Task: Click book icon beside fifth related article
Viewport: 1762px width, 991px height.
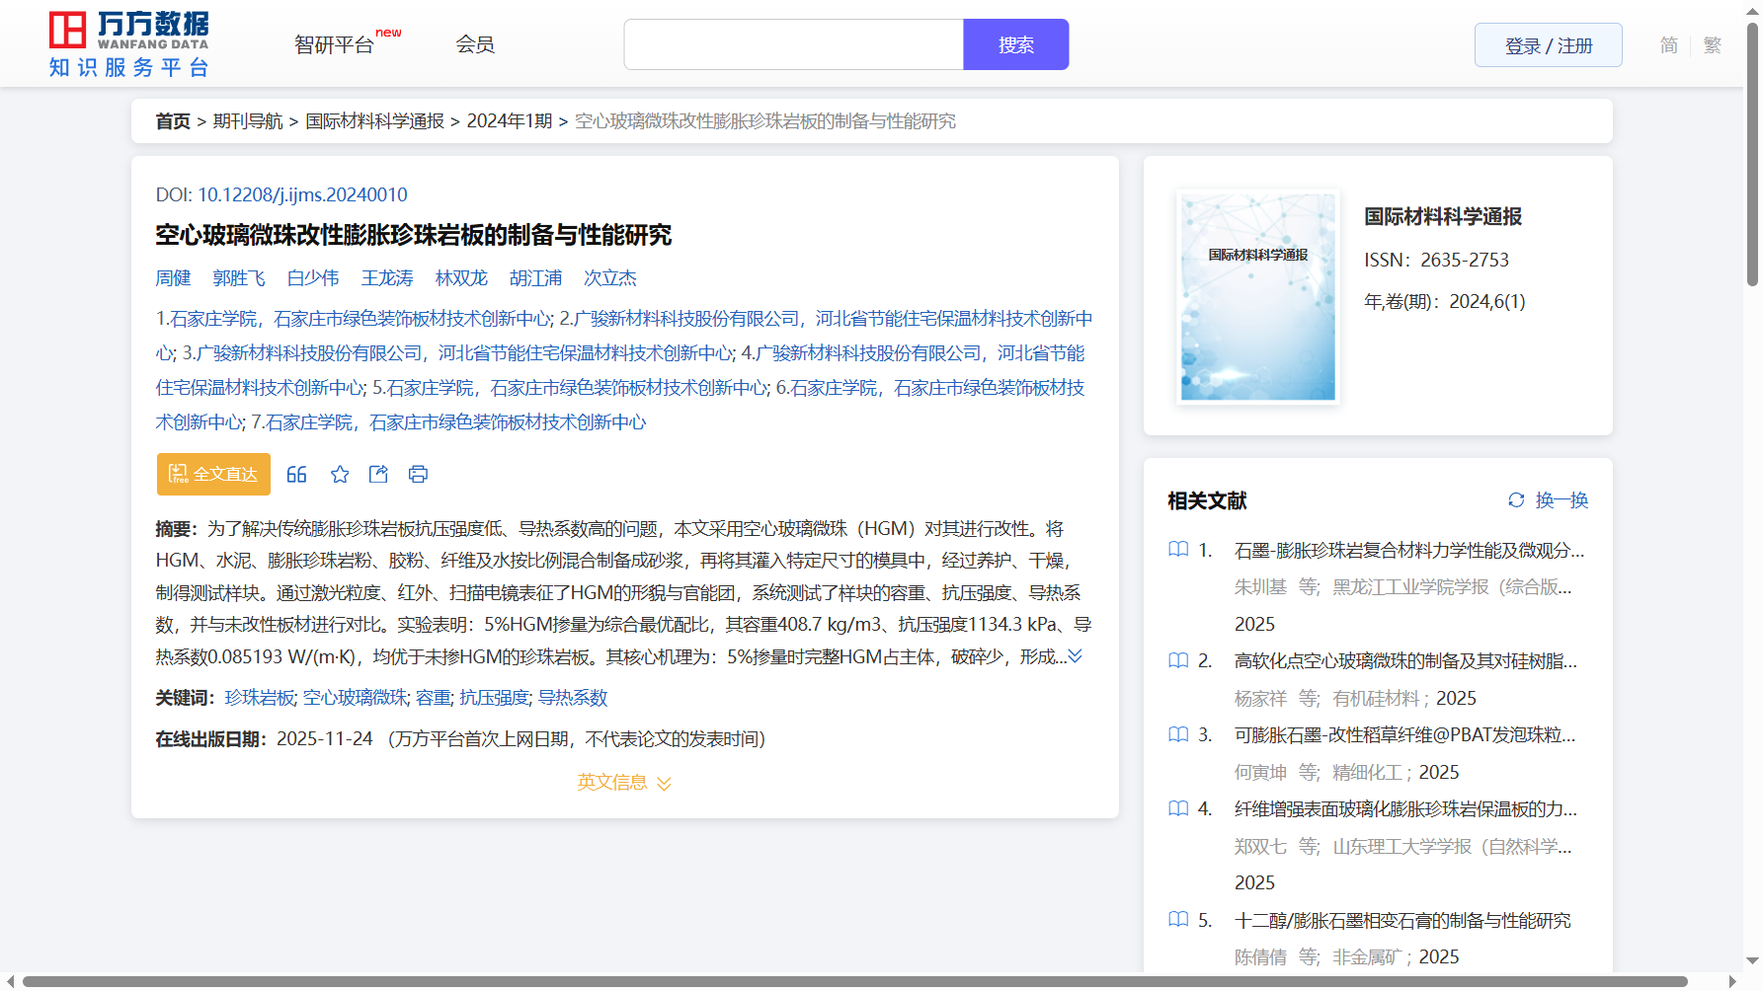Action: click(1178, 920)
